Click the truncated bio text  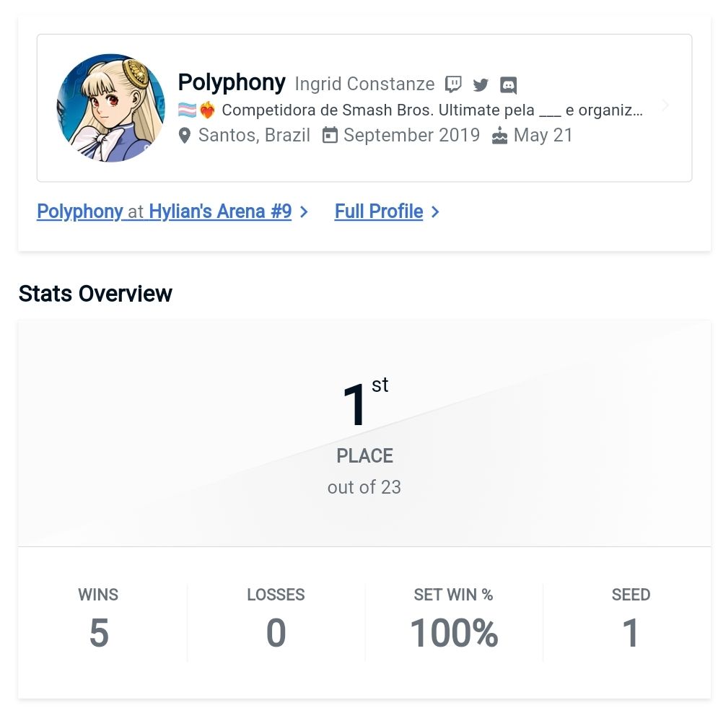point(432,110)
